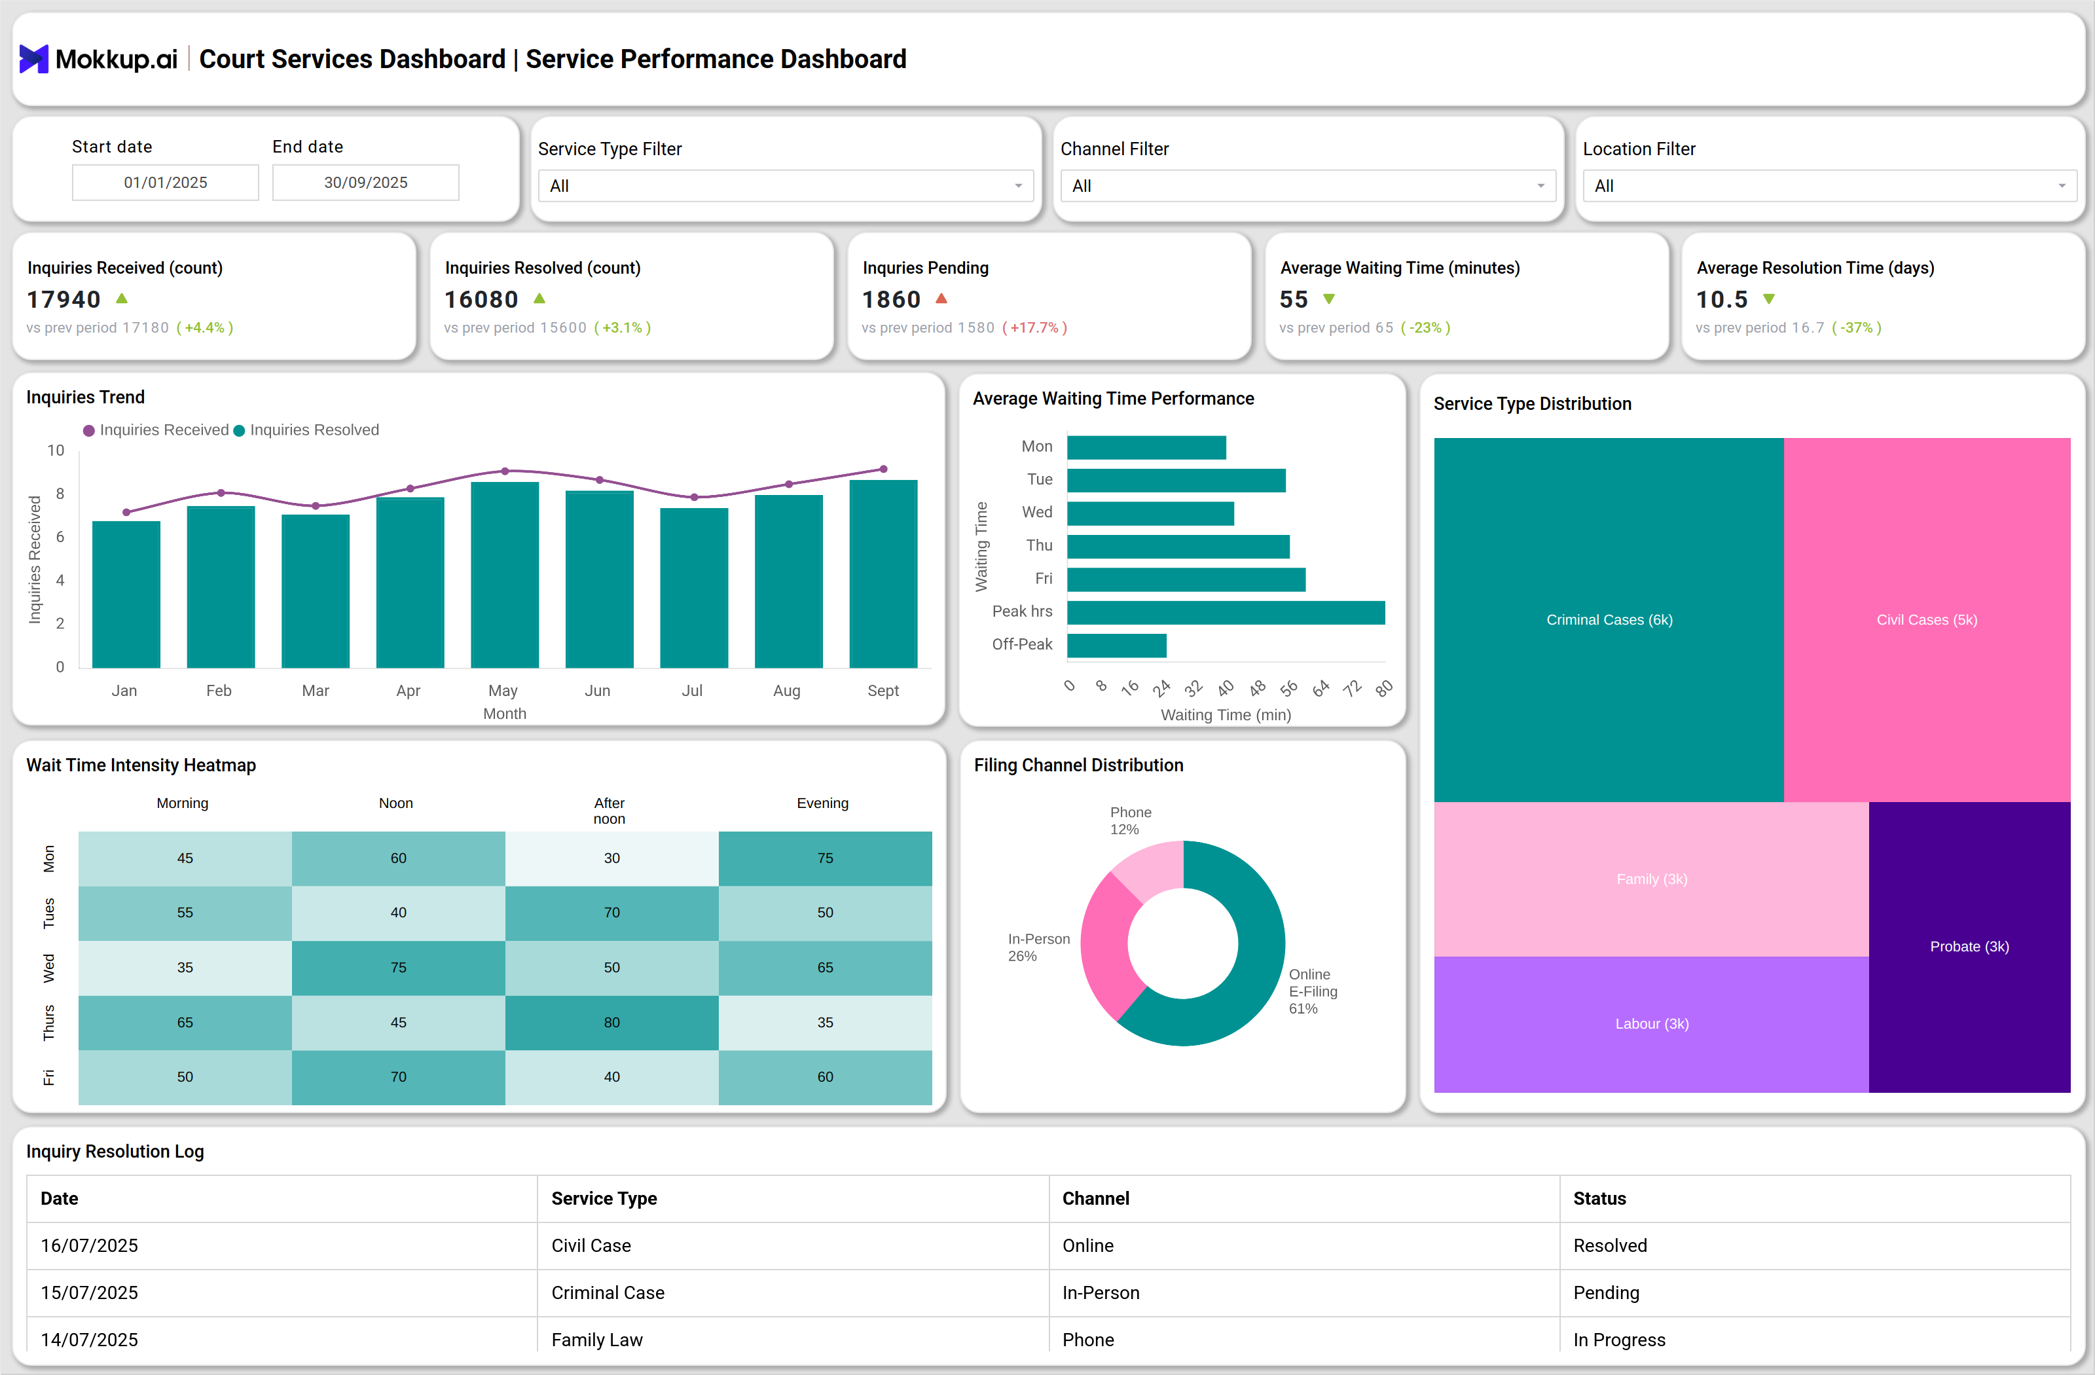Select Criminal Cases (6k) treemap tile
Screen dimensions: 2095x1375
(1609, 619)
